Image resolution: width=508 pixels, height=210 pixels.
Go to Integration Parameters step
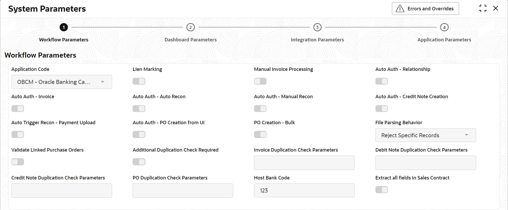pos(317,40)
